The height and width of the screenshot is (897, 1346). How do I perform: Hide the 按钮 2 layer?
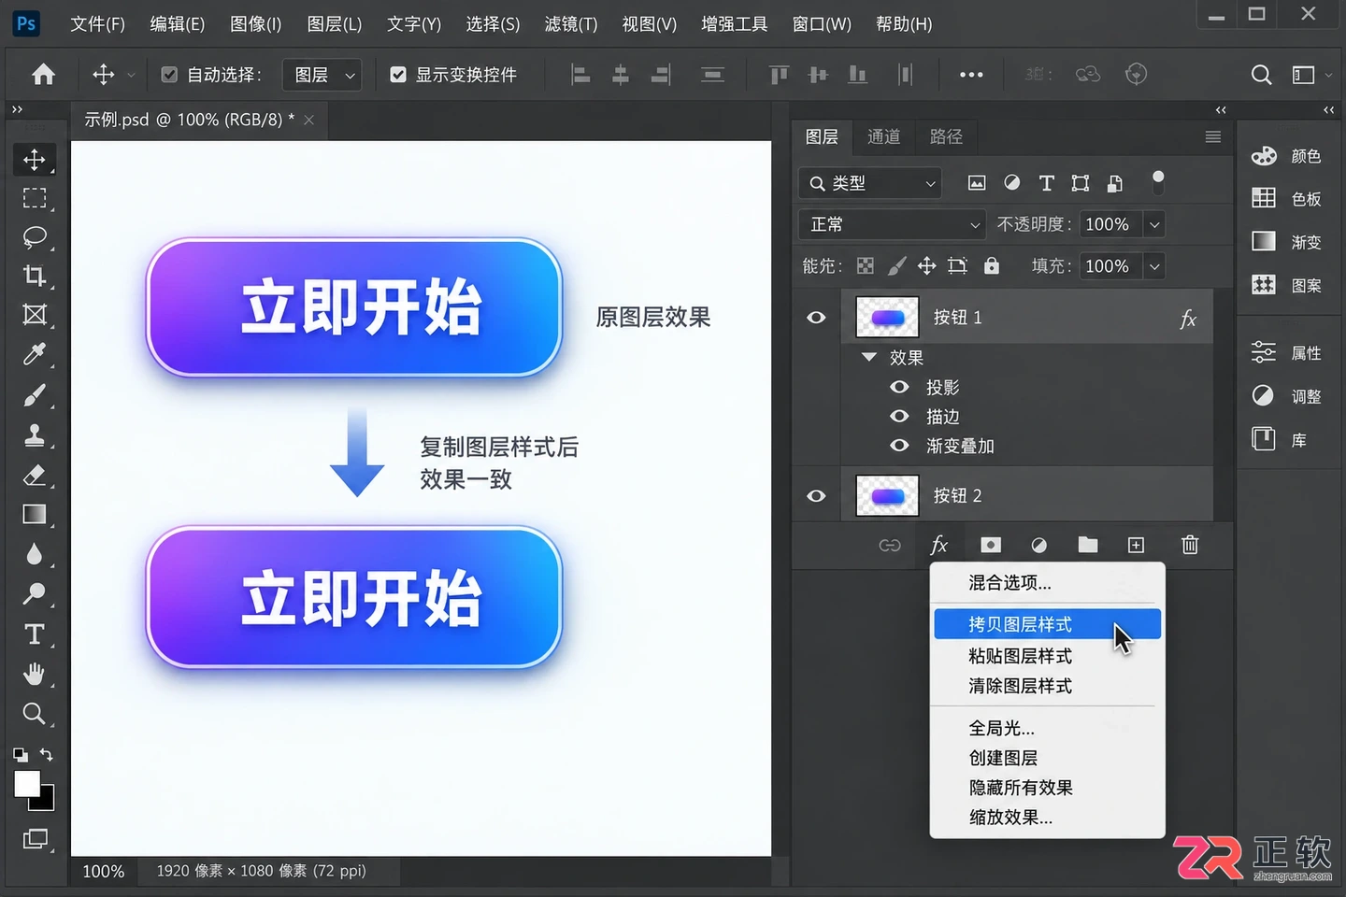coord(816,496)
